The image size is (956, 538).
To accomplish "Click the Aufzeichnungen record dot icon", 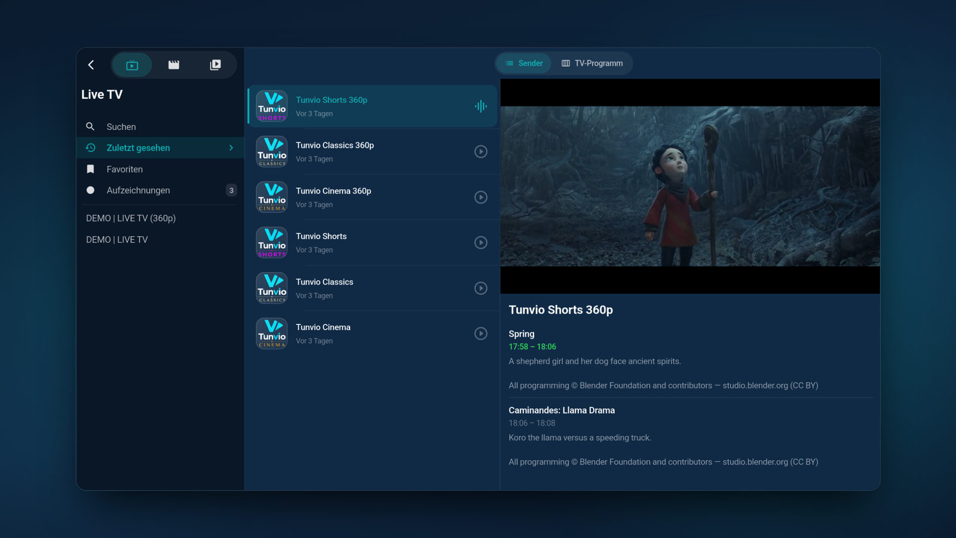I will pos(90,190).
